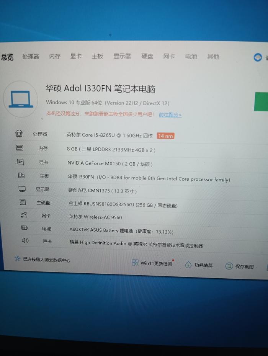This screenshot has height=356, width=268.
Task: Click the 保存截图 screenshot icon
Action: 229,266
